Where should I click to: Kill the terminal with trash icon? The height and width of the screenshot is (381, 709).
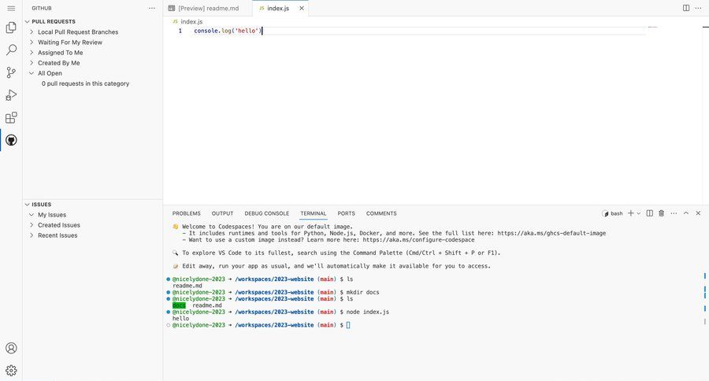point(662,213)
